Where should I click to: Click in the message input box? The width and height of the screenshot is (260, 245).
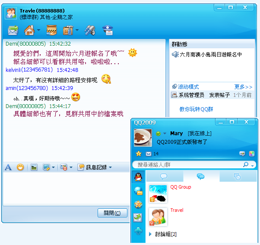(x=67, y=189)
